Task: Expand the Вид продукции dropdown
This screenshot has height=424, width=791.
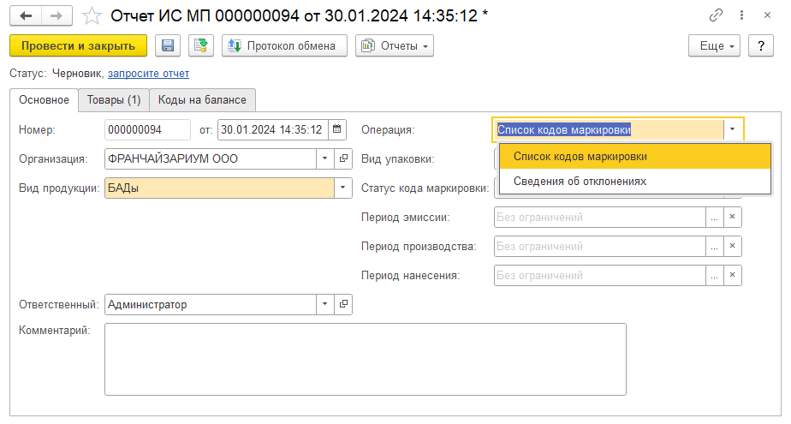Action: [x=343, y=188]
